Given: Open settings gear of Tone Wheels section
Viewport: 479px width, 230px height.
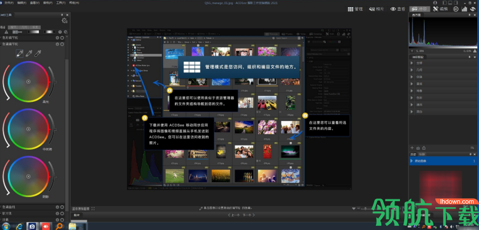Looking at the screenshot, I should pos(57,44).
